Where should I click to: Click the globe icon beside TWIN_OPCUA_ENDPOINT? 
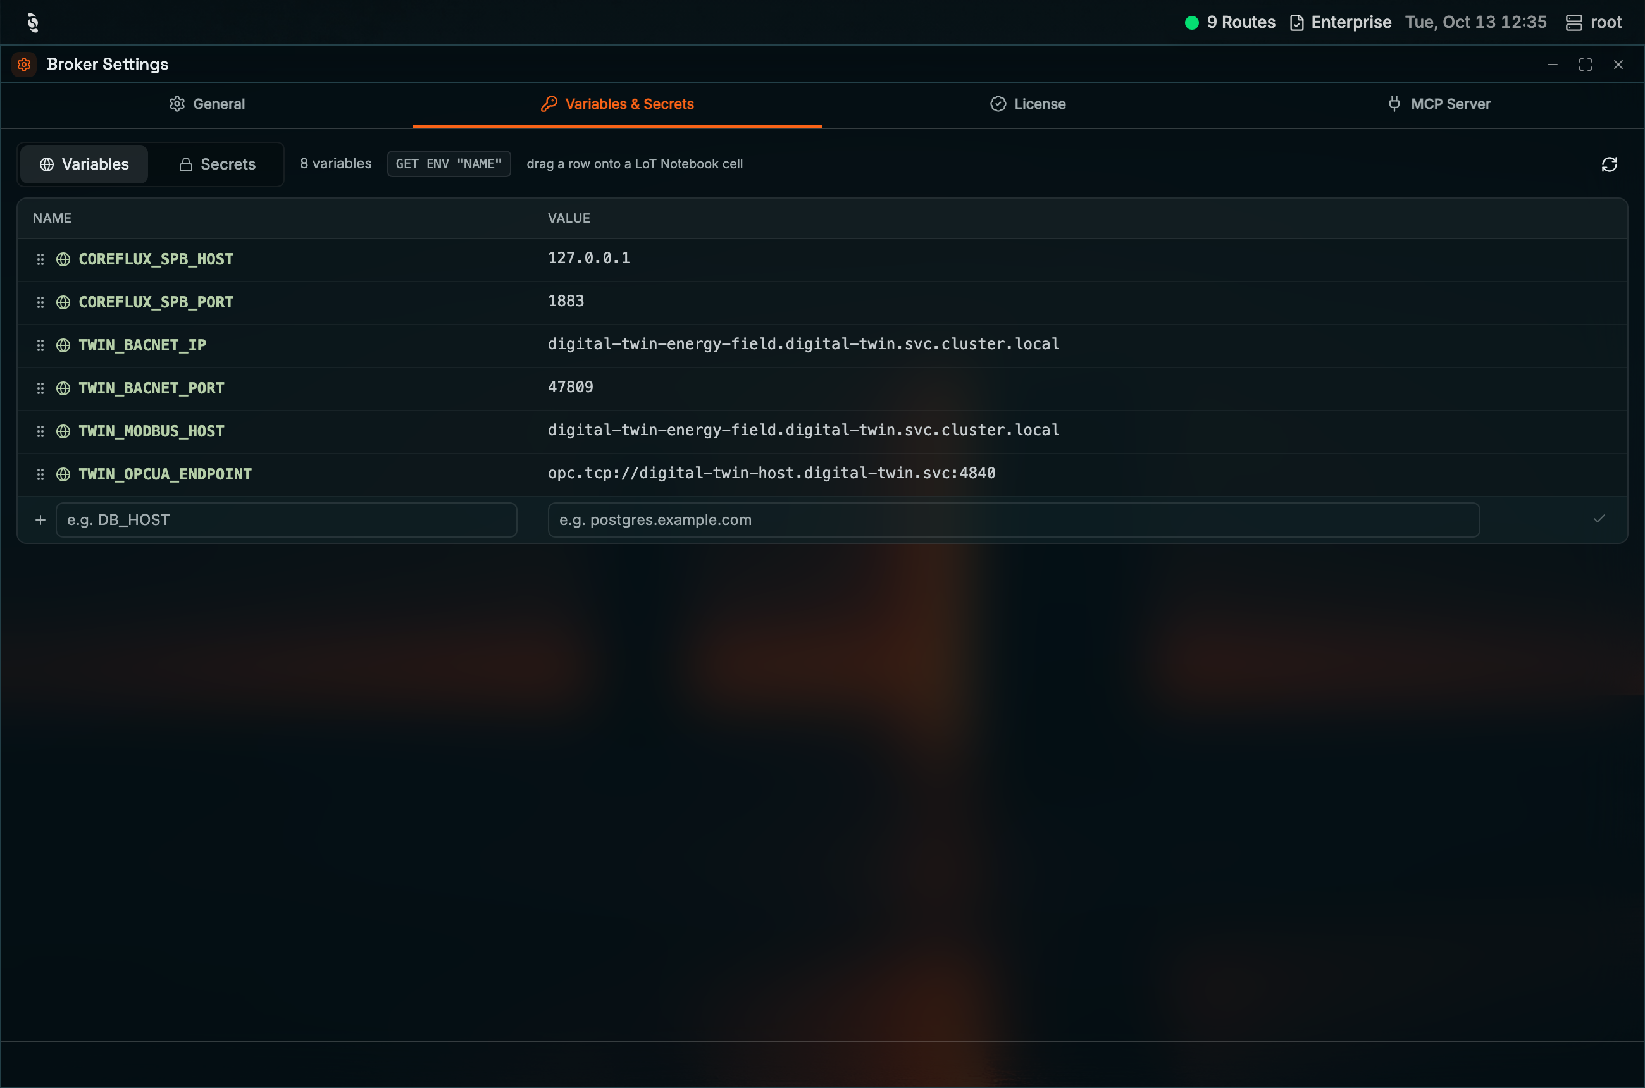click(63, 474)
